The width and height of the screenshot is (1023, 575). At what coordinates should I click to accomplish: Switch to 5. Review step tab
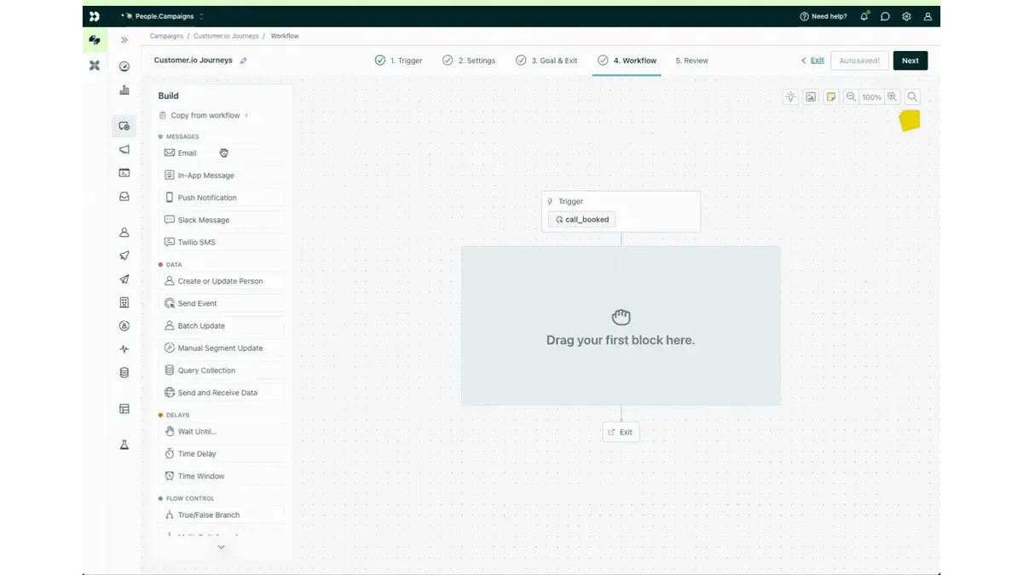(692, 60)
